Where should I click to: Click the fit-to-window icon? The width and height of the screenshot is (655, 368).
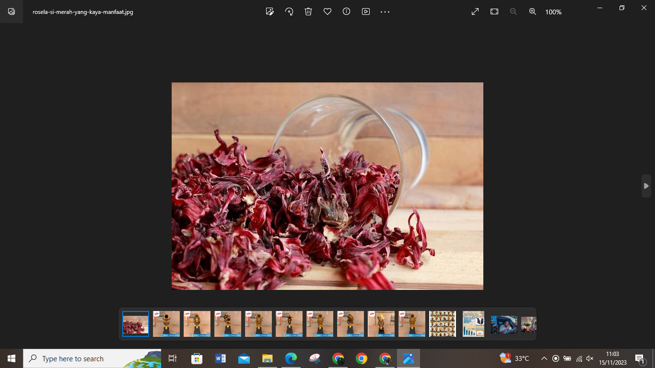[x=494, y=11]
